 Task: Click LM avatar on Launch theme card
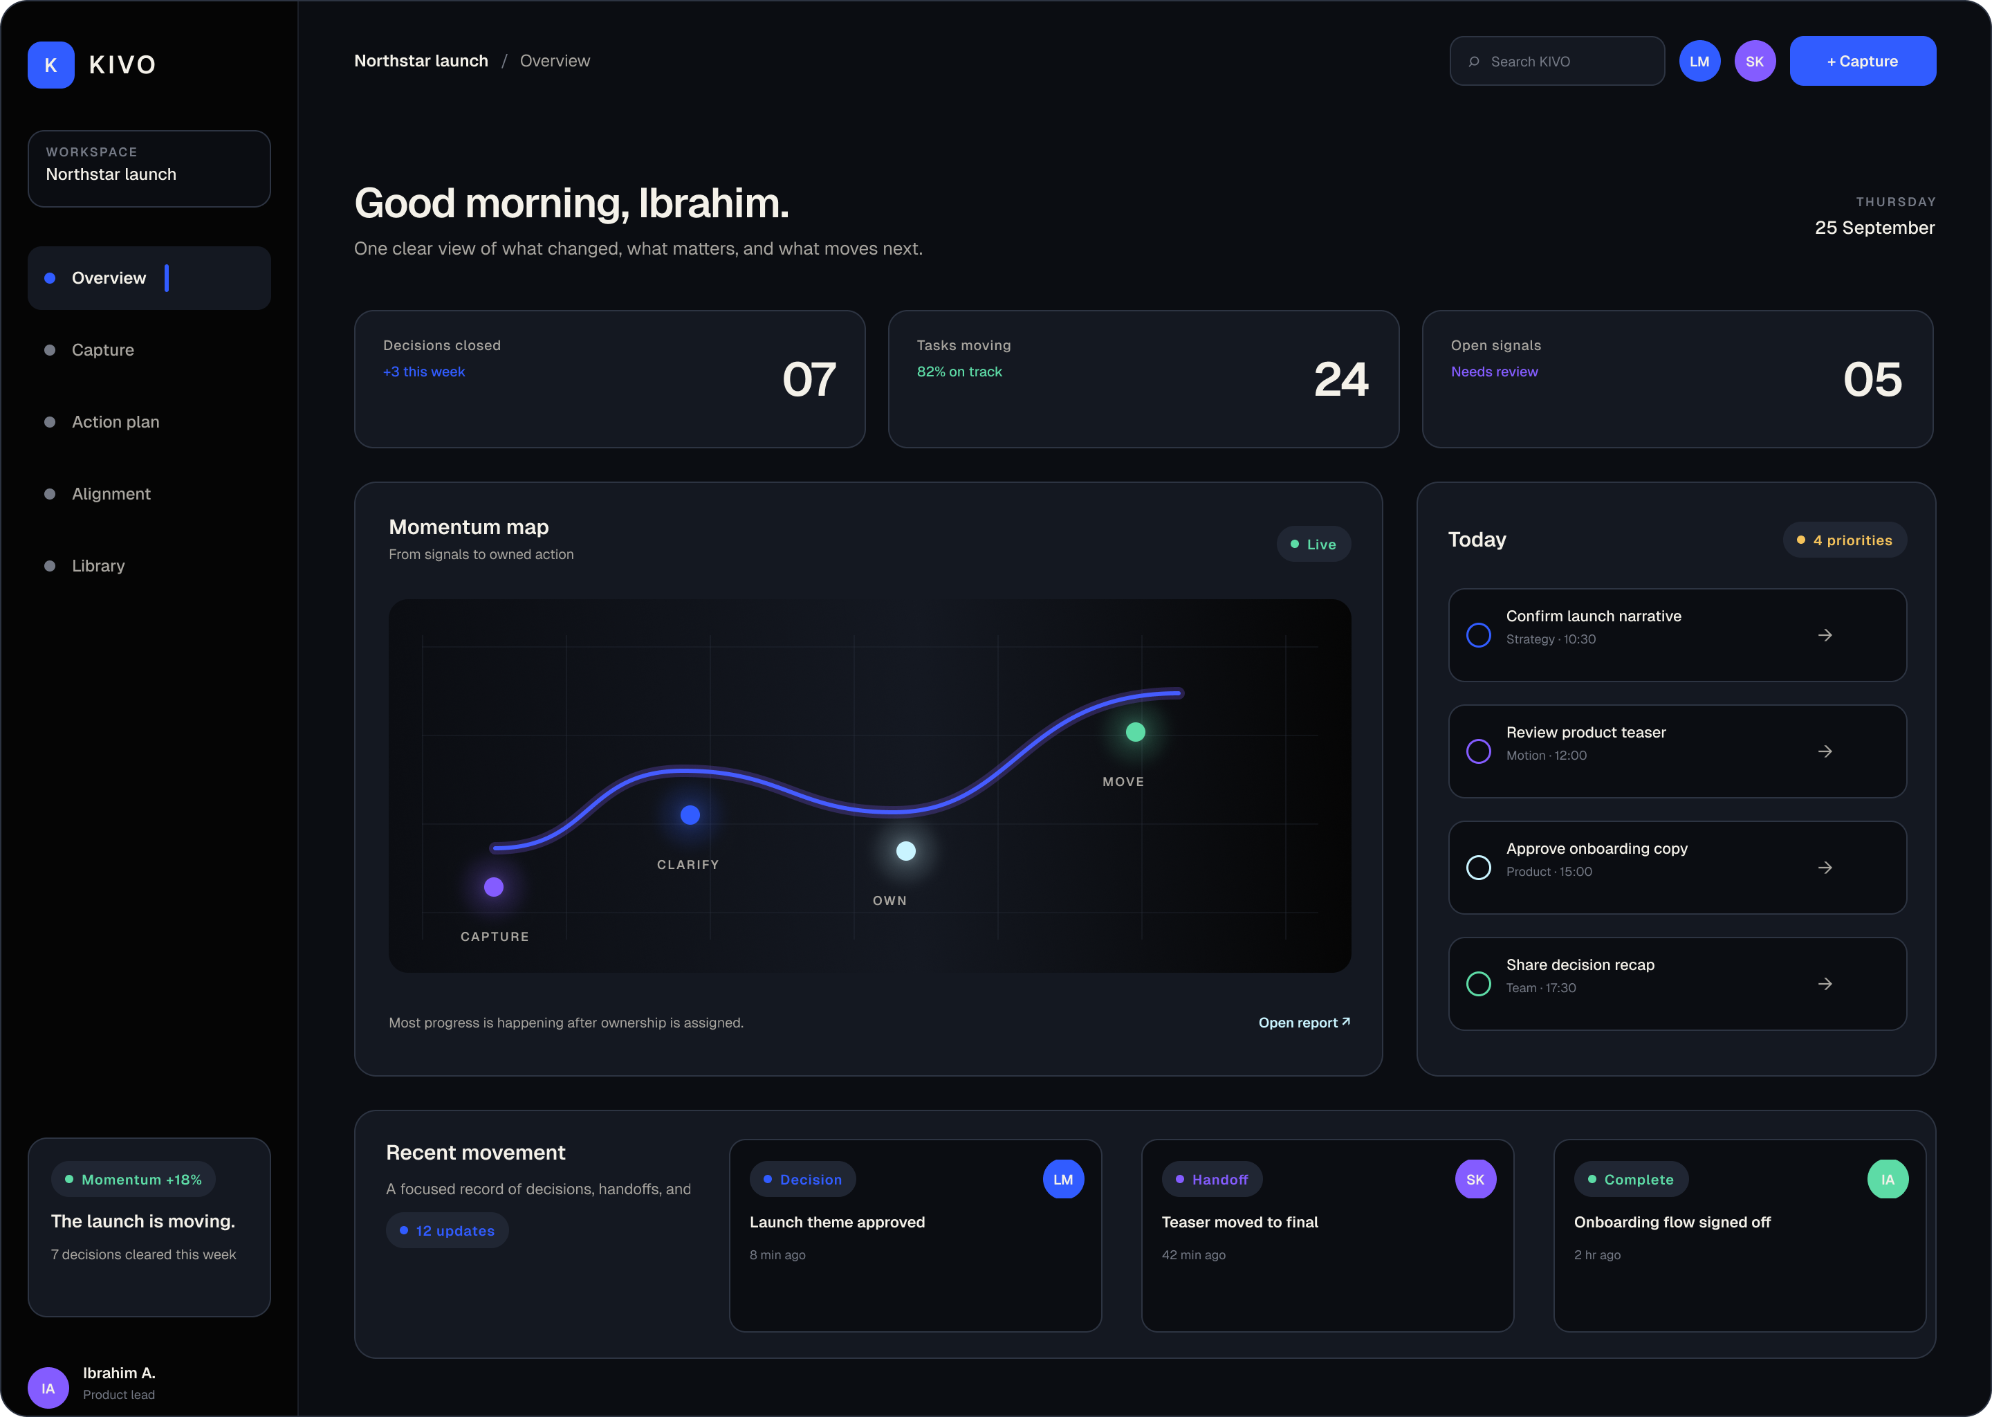click(x=1063, y=1180)
